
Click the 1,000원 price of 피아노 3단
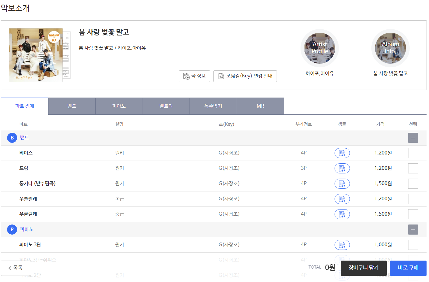383,245
